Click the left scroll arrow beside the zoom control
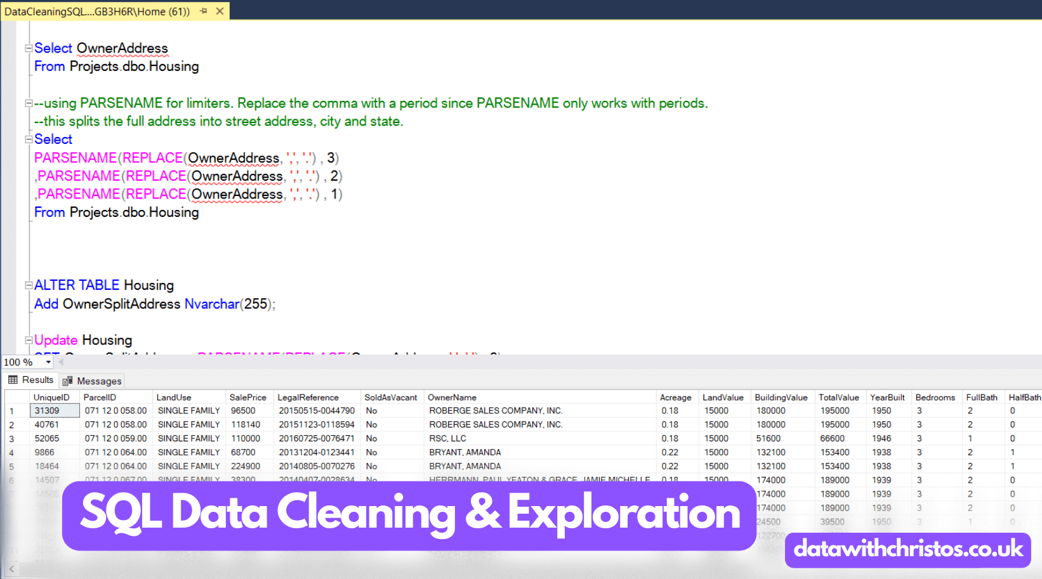 (60, 361)
